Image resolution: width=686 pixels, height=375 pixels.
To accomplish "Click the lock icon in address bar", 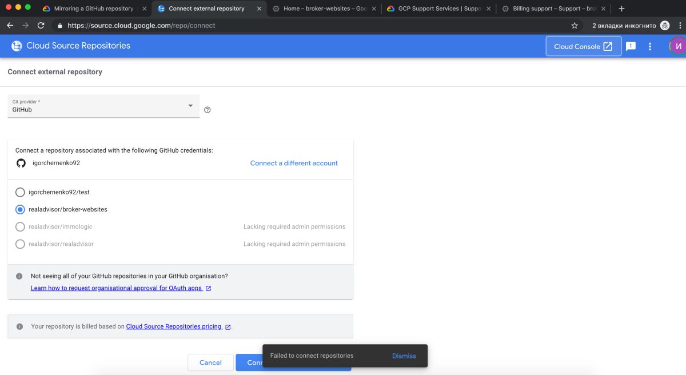I will point(59,26).
